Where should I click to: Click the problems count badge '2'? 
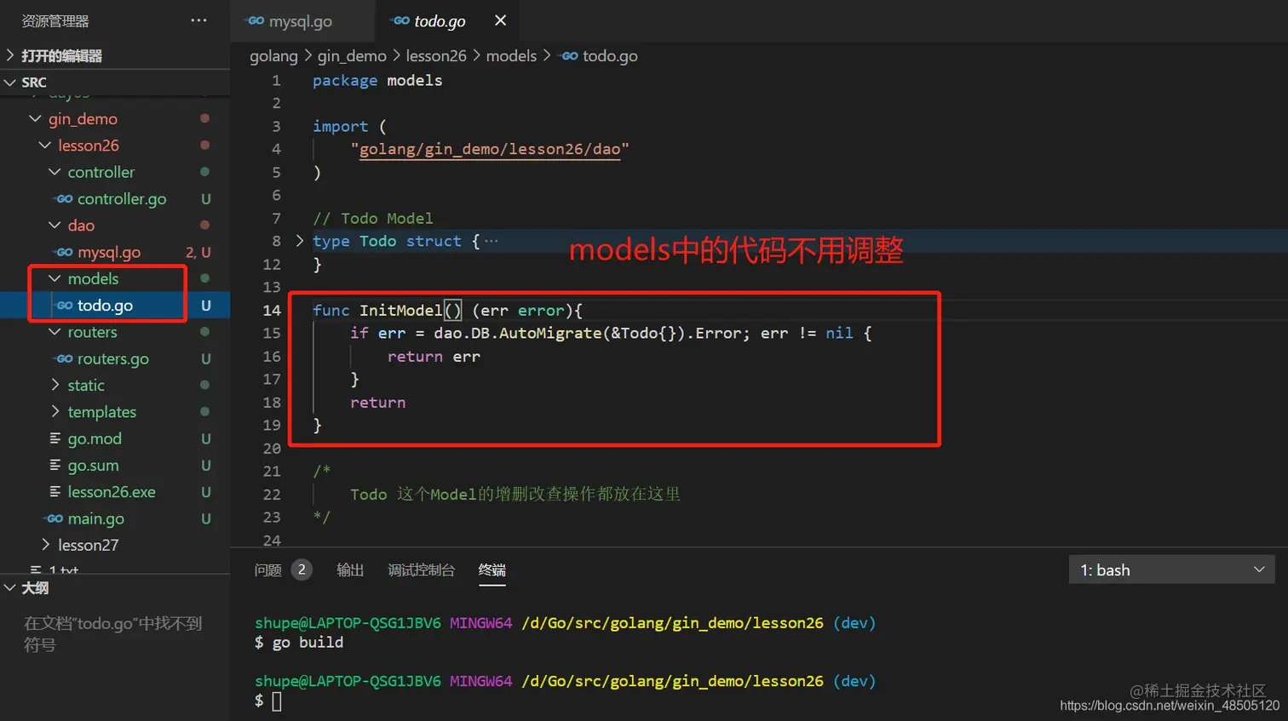(302, 569)
